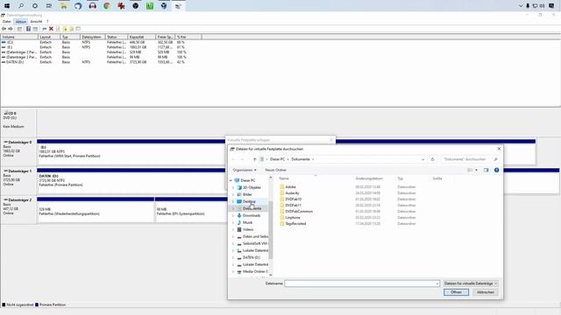Open the address bar history dropdown
This screenshot has width=561, height=315.
(423, 159)
